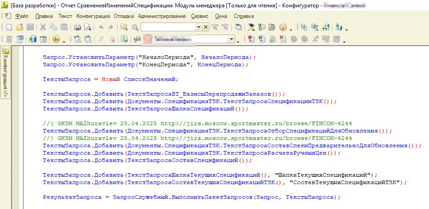Image resolution: width=429 pixels, height=209 pixels.
Task: Uncomment lines with crossed // icon
Action: tap(112, 39)
